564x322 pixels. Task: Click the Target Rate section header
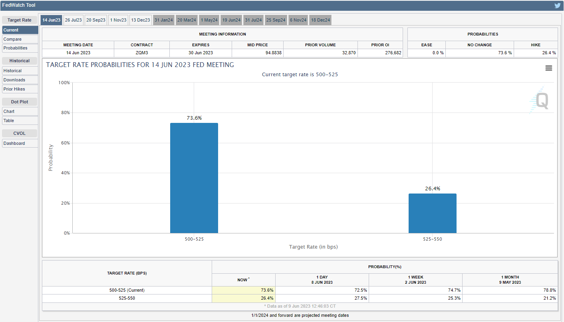pos(20,20)
